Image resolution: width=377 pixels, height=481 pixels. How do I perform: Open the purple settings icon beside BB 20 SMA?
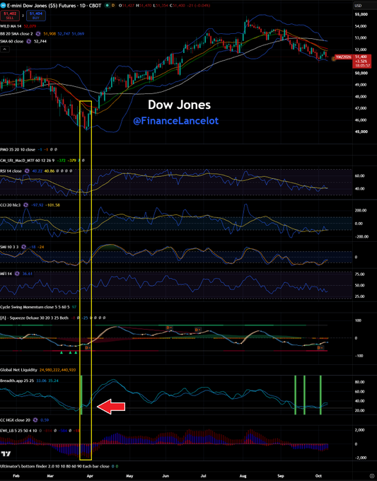[x=38, y=34]
